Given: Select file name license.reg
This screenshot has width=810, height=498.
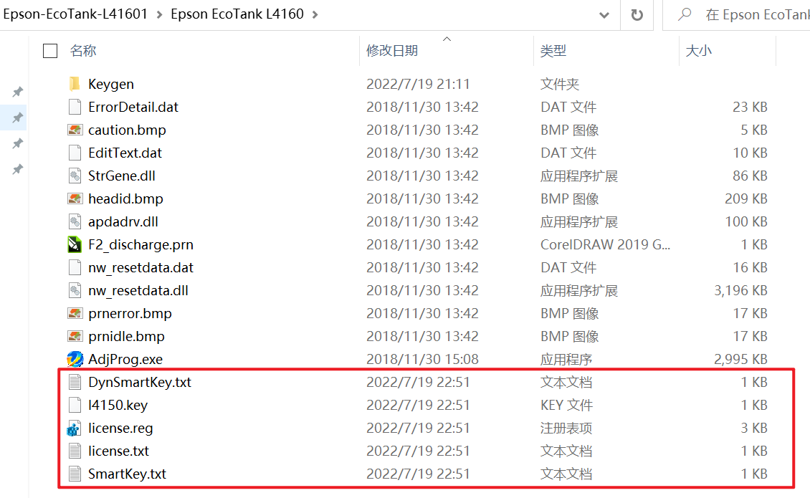Looking at the screenshot, I should (120, 428).
